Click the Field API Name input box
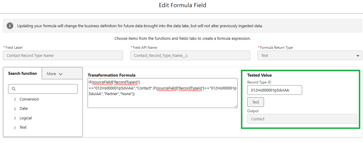The height and width of the screenshot is (143, 363). 190,55
